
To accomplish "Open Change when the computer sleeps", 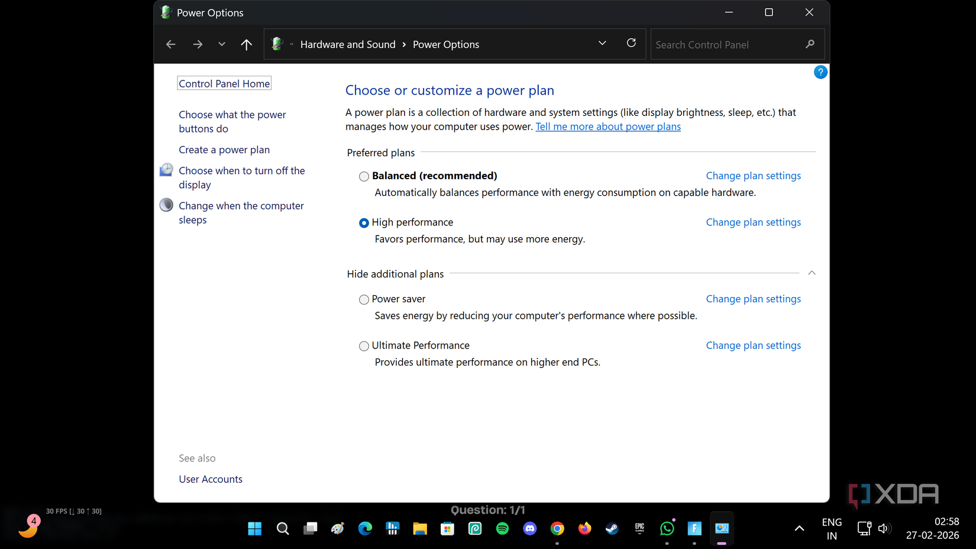I will 241,212.
